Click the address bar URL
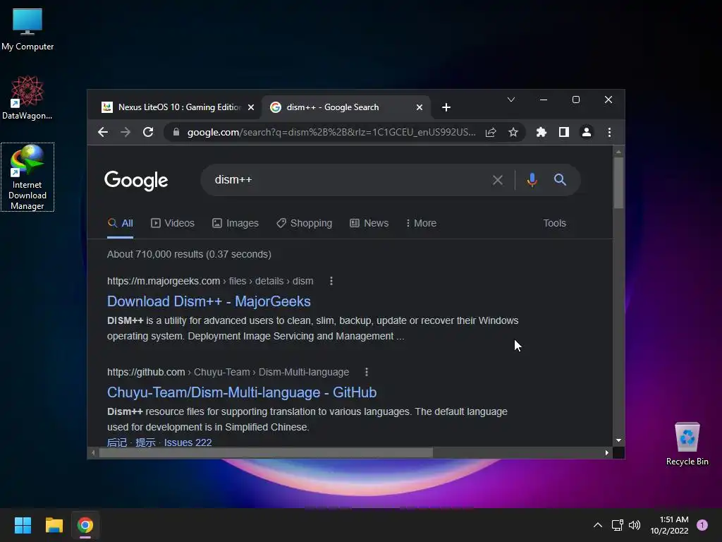The width and height of the screenshot is (722, 542). click(331, 132)
